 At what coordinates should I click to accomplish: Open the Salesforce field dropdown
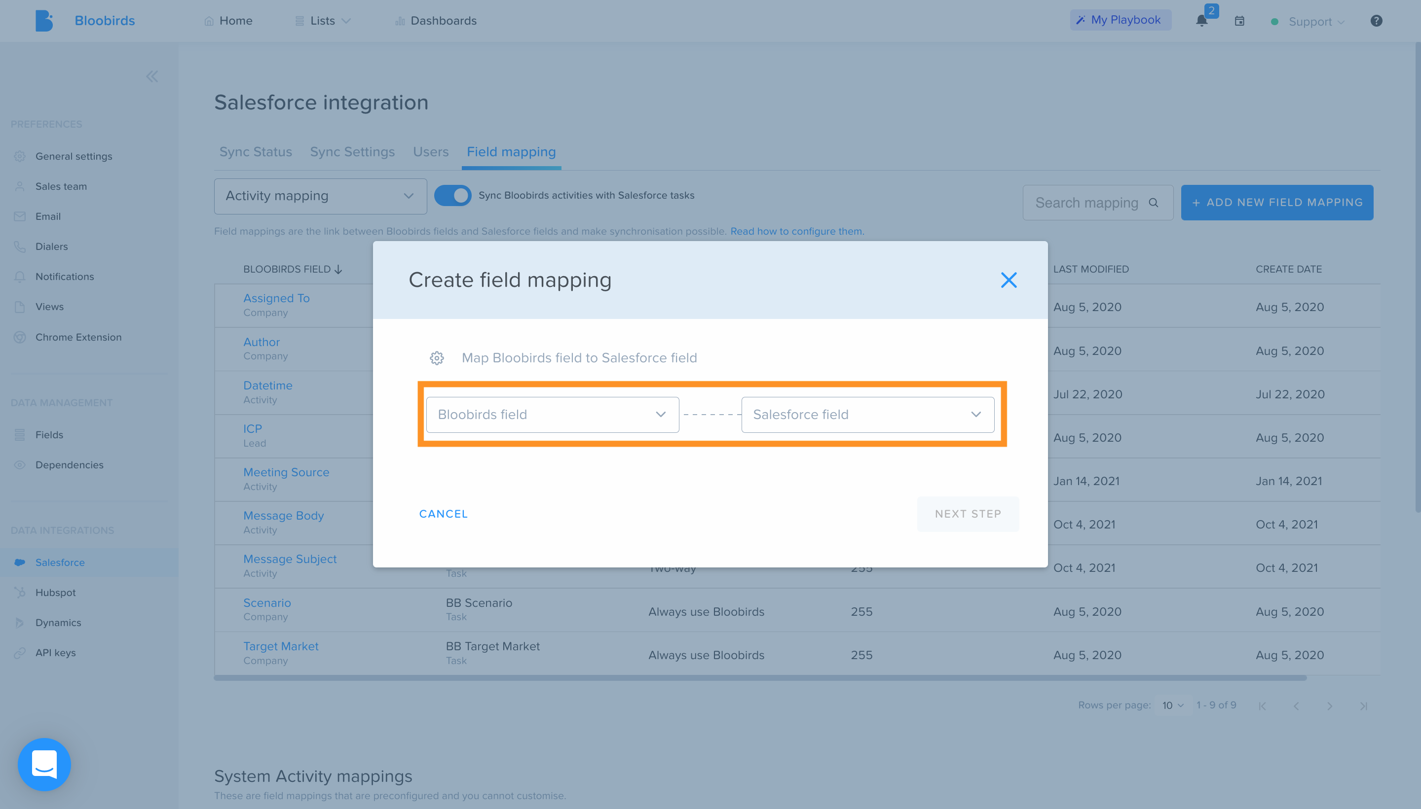pos(868,415)
